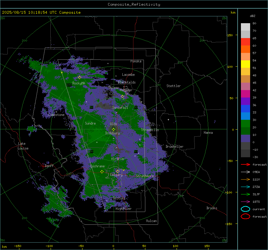Click the Strathmore city label
The height and width of the screenshot is (250, 268).
tap(145, 176)
